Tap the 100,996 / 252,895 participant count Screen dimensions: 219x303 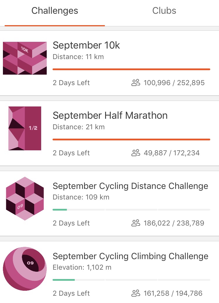tap(174, 83)
